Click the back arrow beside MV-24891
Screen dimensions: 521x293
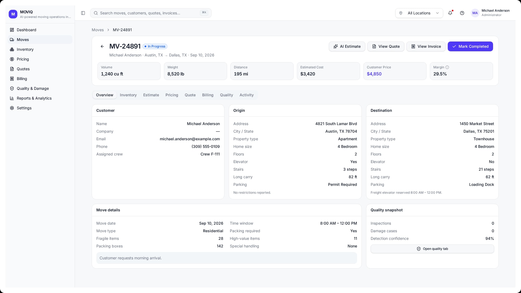102,46
